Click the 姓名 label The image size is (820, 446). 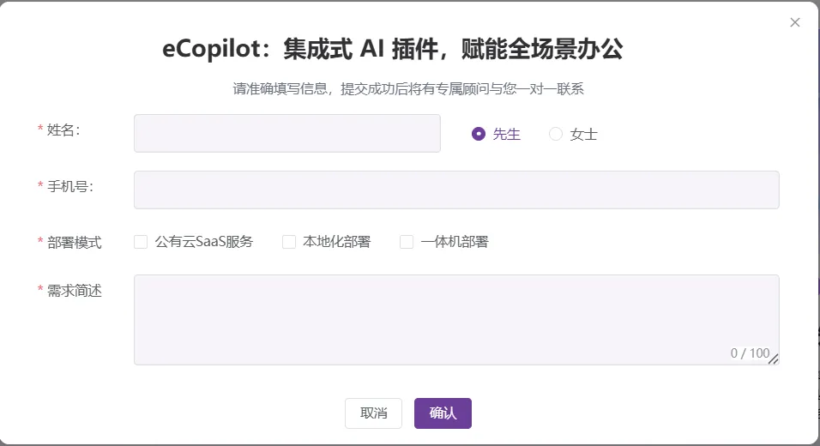(x=63, y=130)
